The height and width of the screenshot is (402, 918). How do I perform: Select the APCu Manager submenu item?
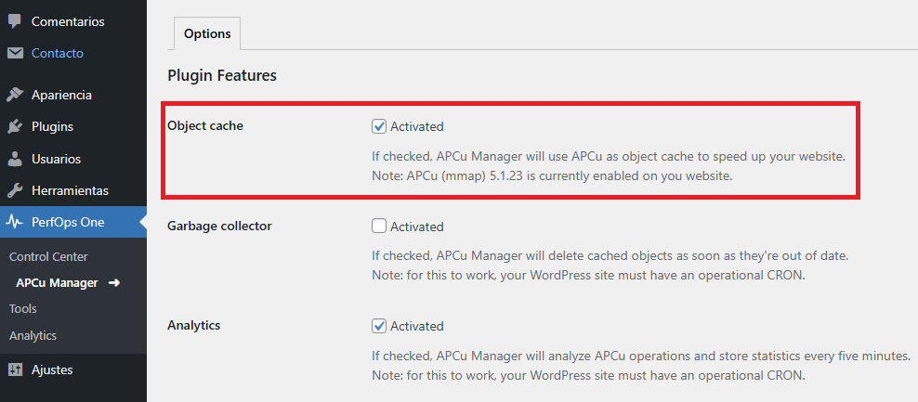click(57, 282)
